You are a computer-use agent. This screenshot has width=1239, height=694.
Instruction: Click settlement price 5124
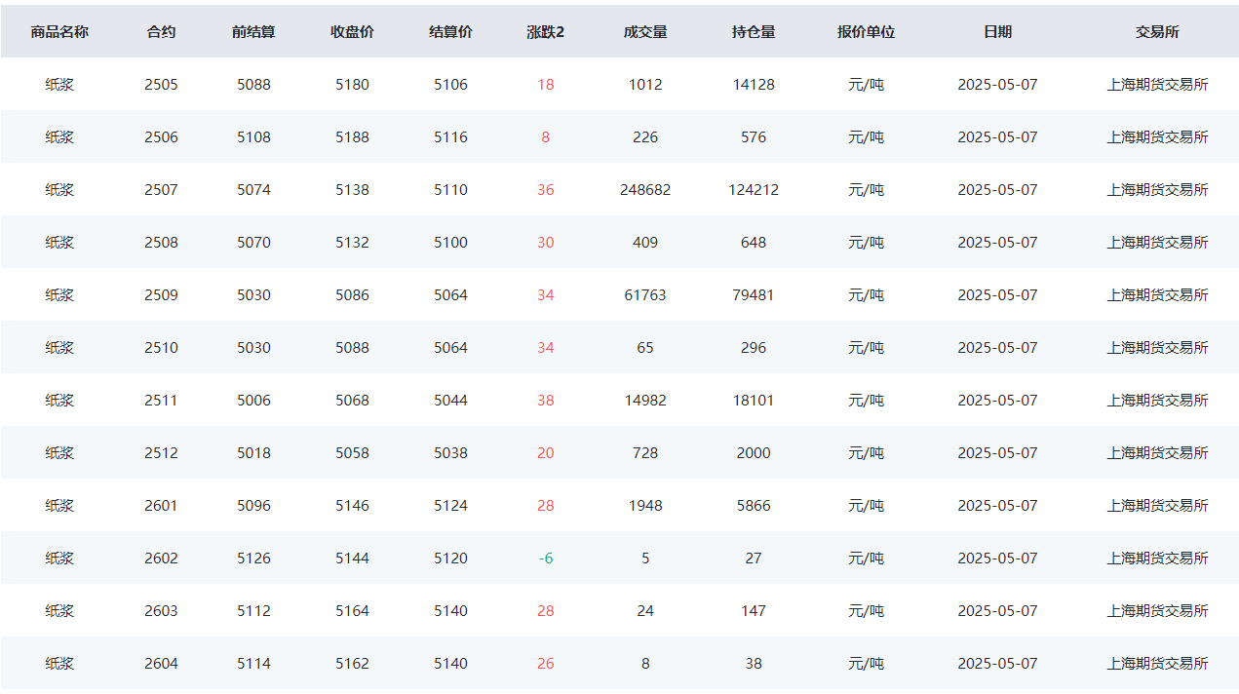(450, 506)
